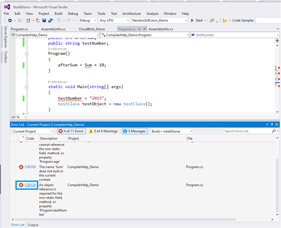Click the Find in Files icon

212,20
